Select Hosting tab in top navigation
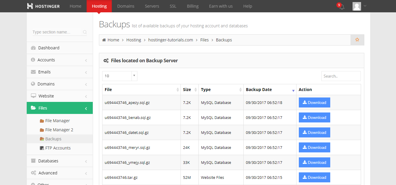Screen dimensions: 396x185 pyautogui.click(x=99, y=6)
